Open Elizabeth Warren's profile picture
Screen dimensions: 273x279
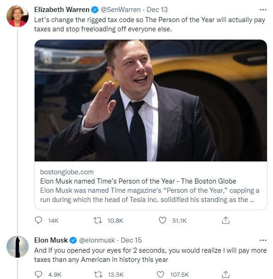pos(18,16)
